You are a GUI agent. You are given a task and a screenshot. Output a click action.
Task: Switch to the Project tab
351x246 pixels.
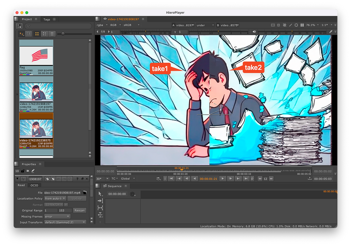click(27, 19)
